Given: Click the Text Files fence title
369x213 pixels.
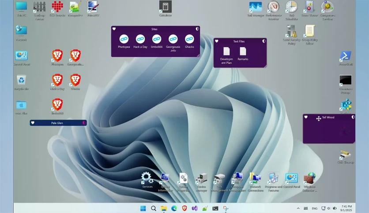Looking at the screenshot, I should tap(239, 41).
